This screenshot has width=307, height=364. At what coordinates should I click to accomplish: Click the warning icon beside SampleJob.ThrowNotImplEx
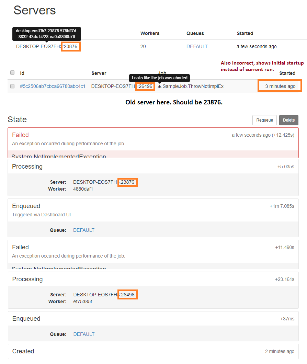(x=160, y=86)
